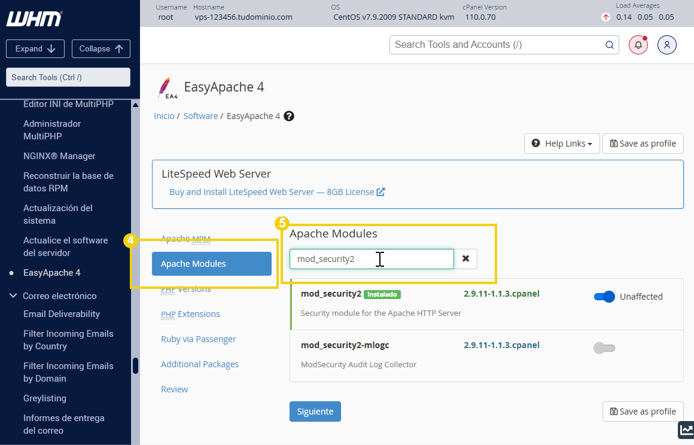
Task: Go to the Inicio breadcrumb
Action: click(164, 116)
